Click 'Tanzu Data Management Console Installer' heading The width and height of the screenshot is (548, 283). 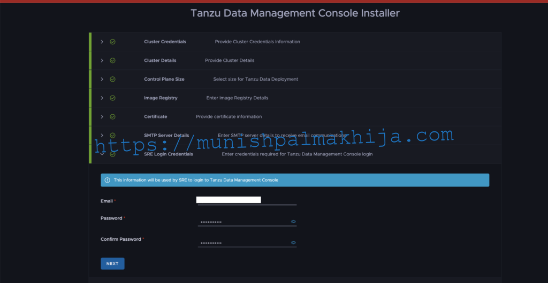[x=295, y=13]
